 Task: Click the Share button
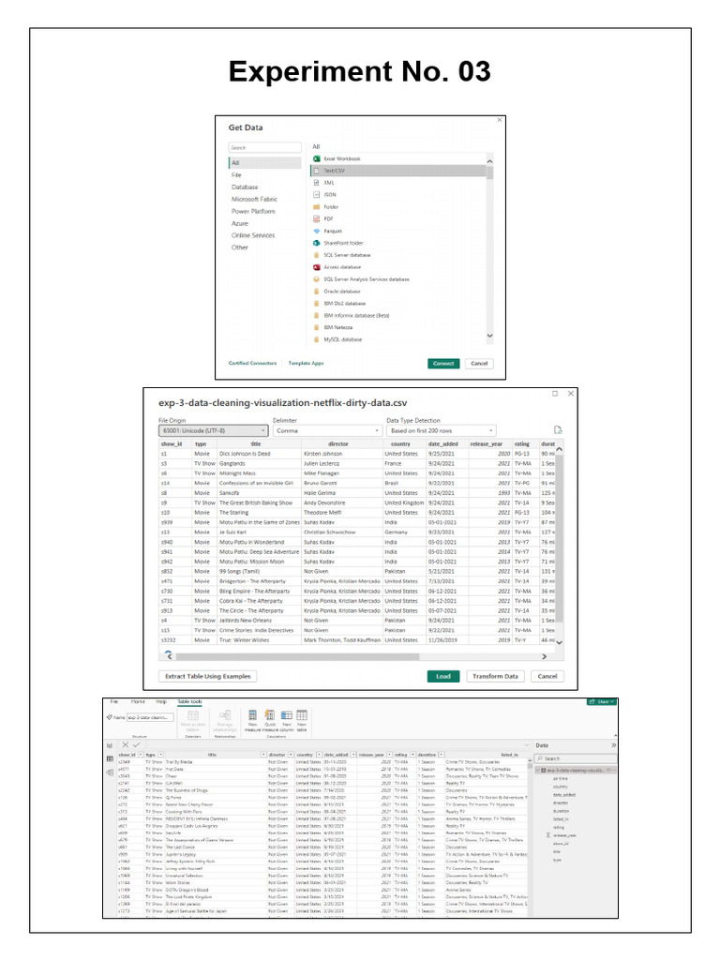click(601, 701)
